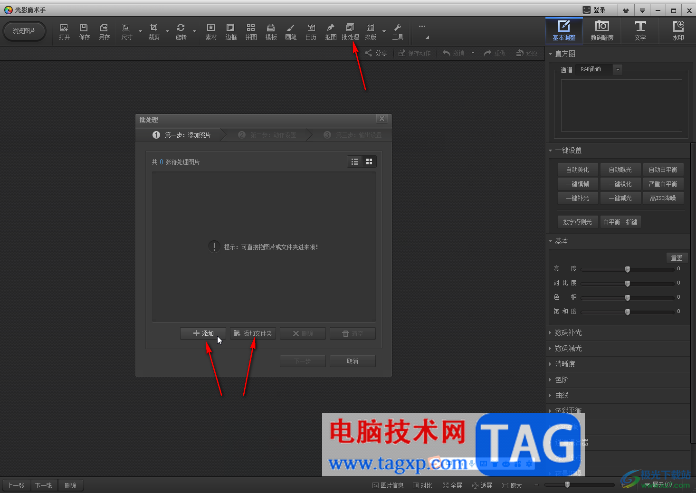This screenshot has width=696, height=493.
Task: Open the 日历 calendar tool
Action: (x=311, y=32)
